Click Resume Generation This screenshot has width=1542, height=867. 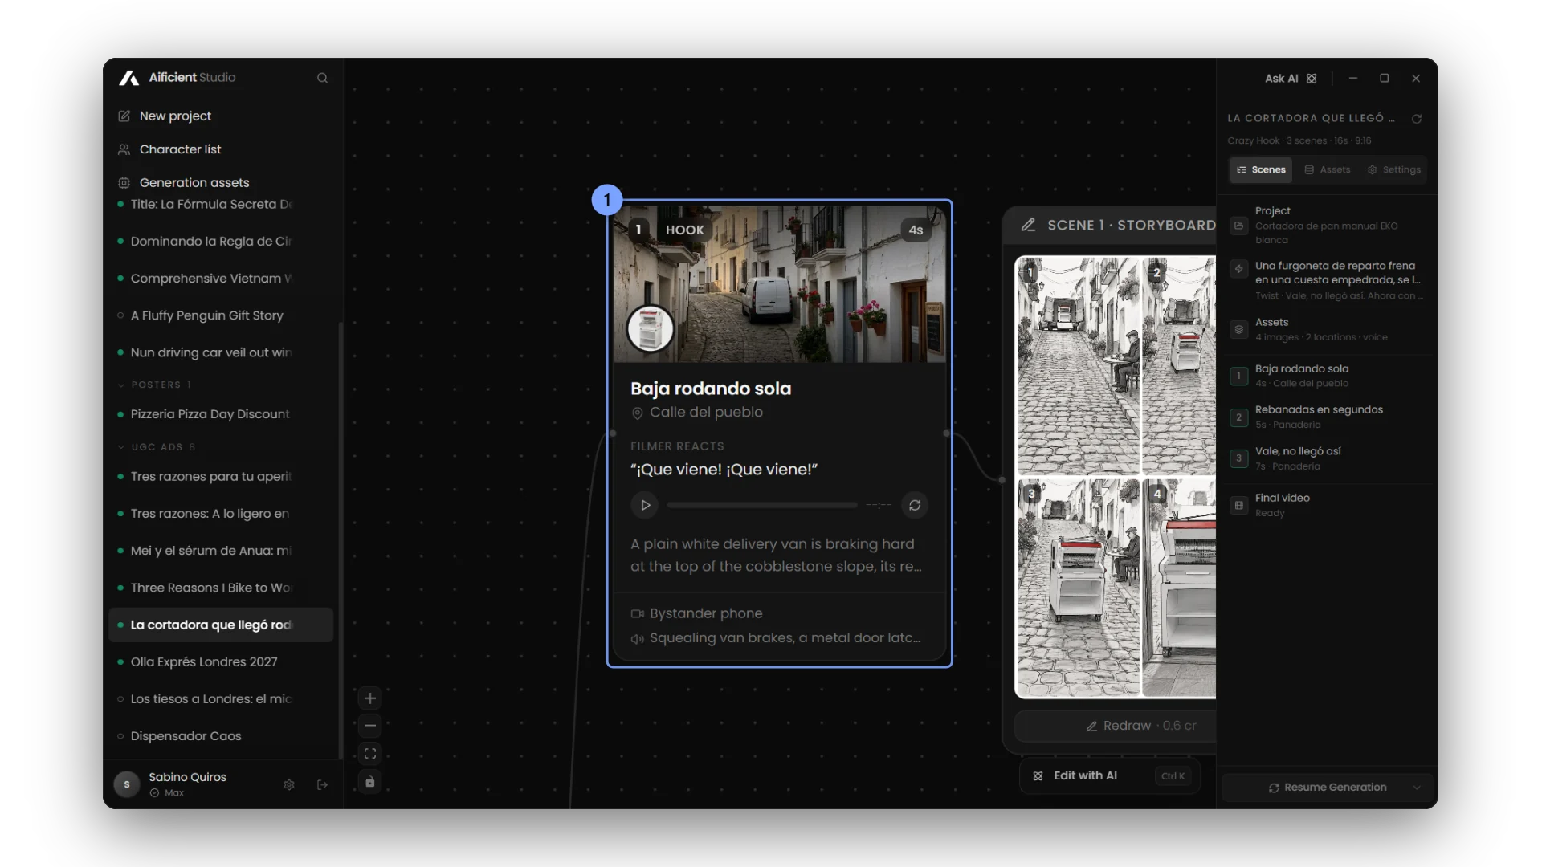coord(1327,788)
